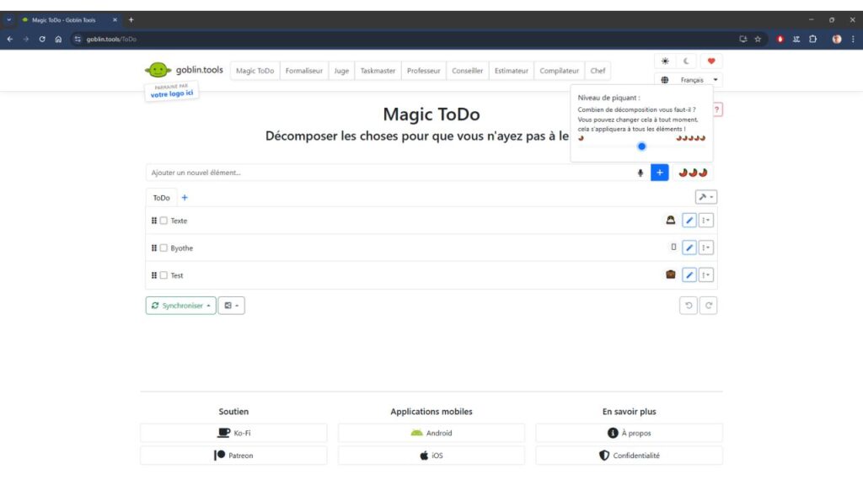Activate the microphone voice input
The image size is (863, 485).
641,173
